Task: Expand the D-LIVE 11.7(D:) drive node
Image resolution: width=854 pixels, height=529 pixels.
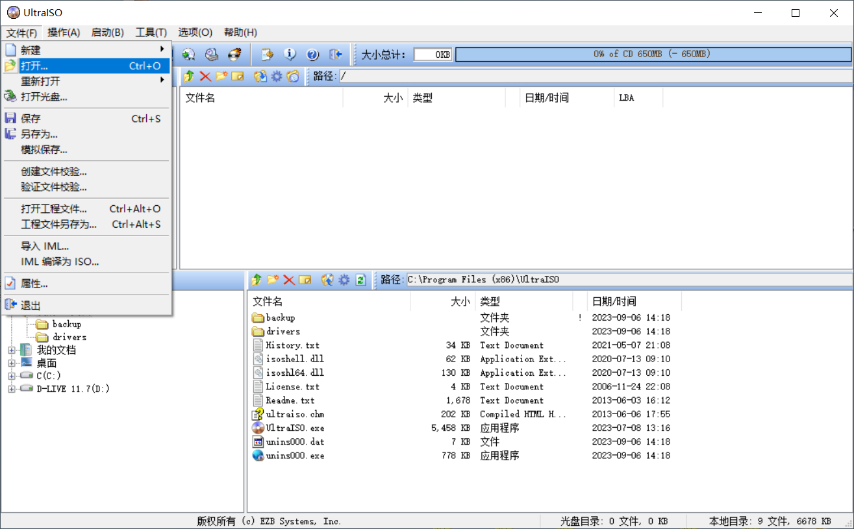Action: tap(12, 389)
